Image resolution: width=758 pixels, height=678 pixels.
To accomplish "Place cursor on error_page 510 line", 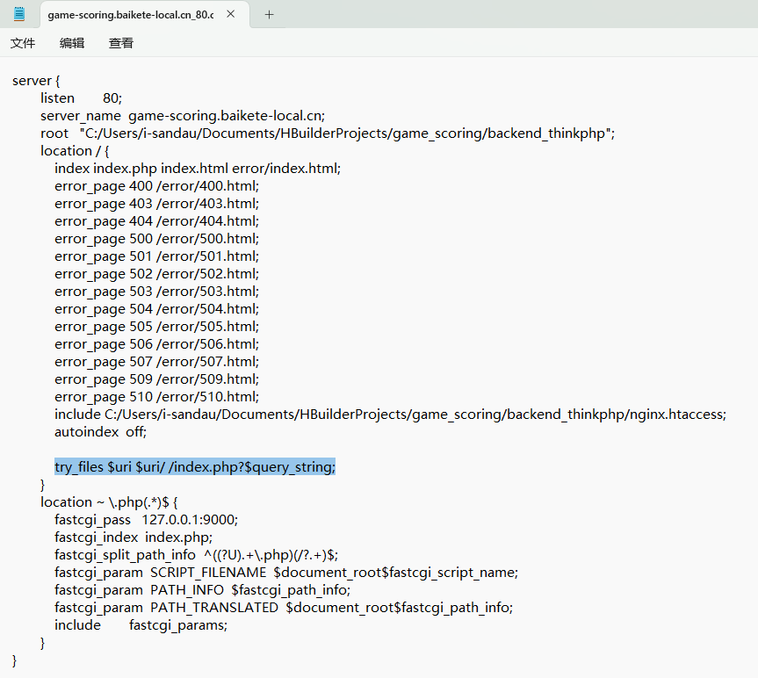I will tap(156, 397).
